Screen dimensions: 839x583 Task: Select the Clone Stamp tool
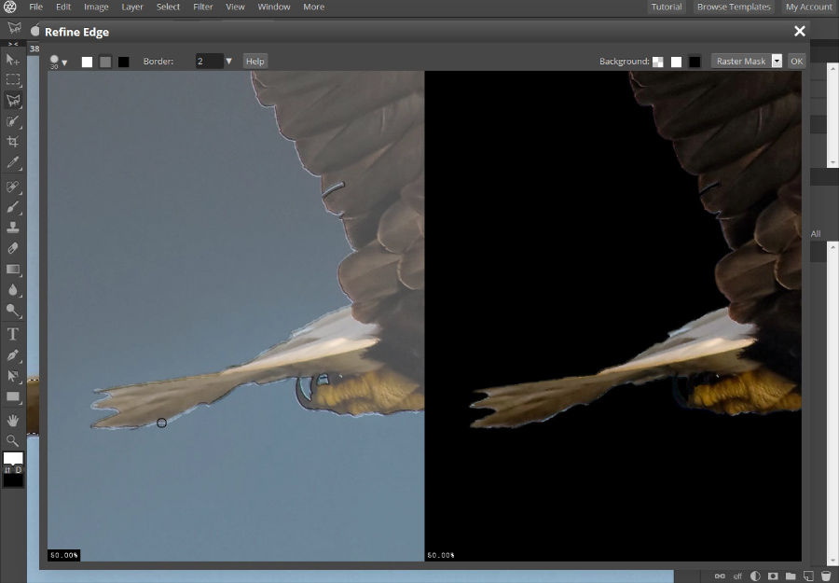pyautogui.click(x=13, y=228)
